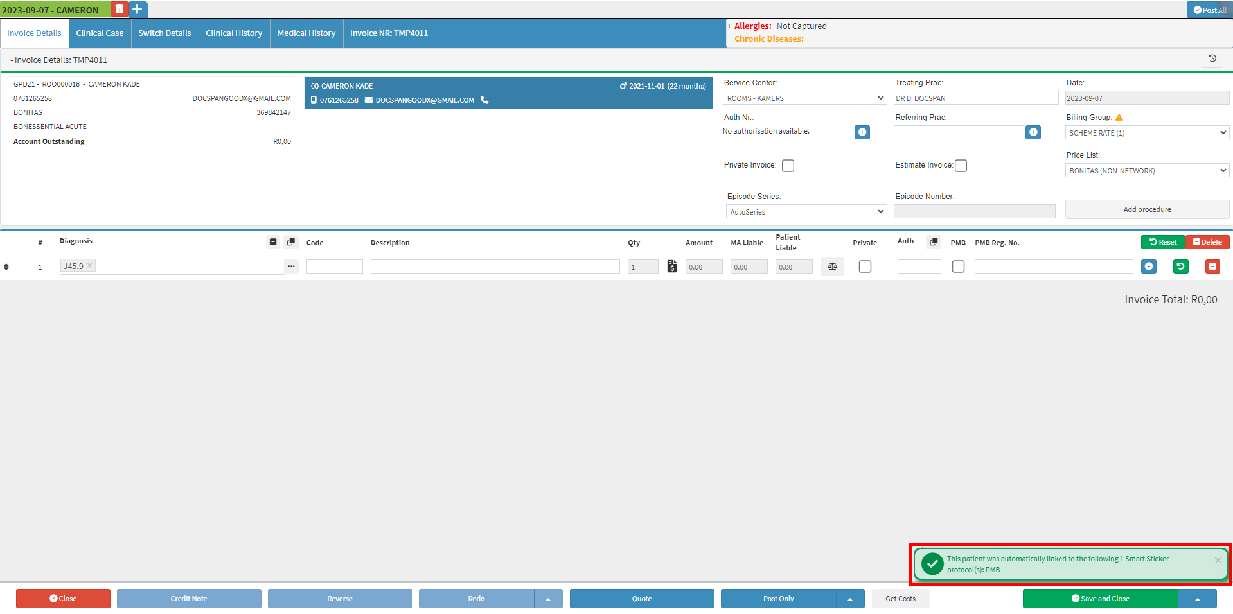The image size is (1233, 614).
Task: Click the Description input field
Action: click(495, 267)
